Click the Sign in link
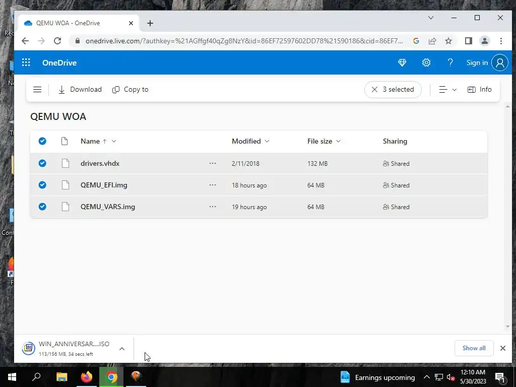Screen dimensions: 516x387 (477, 62)
